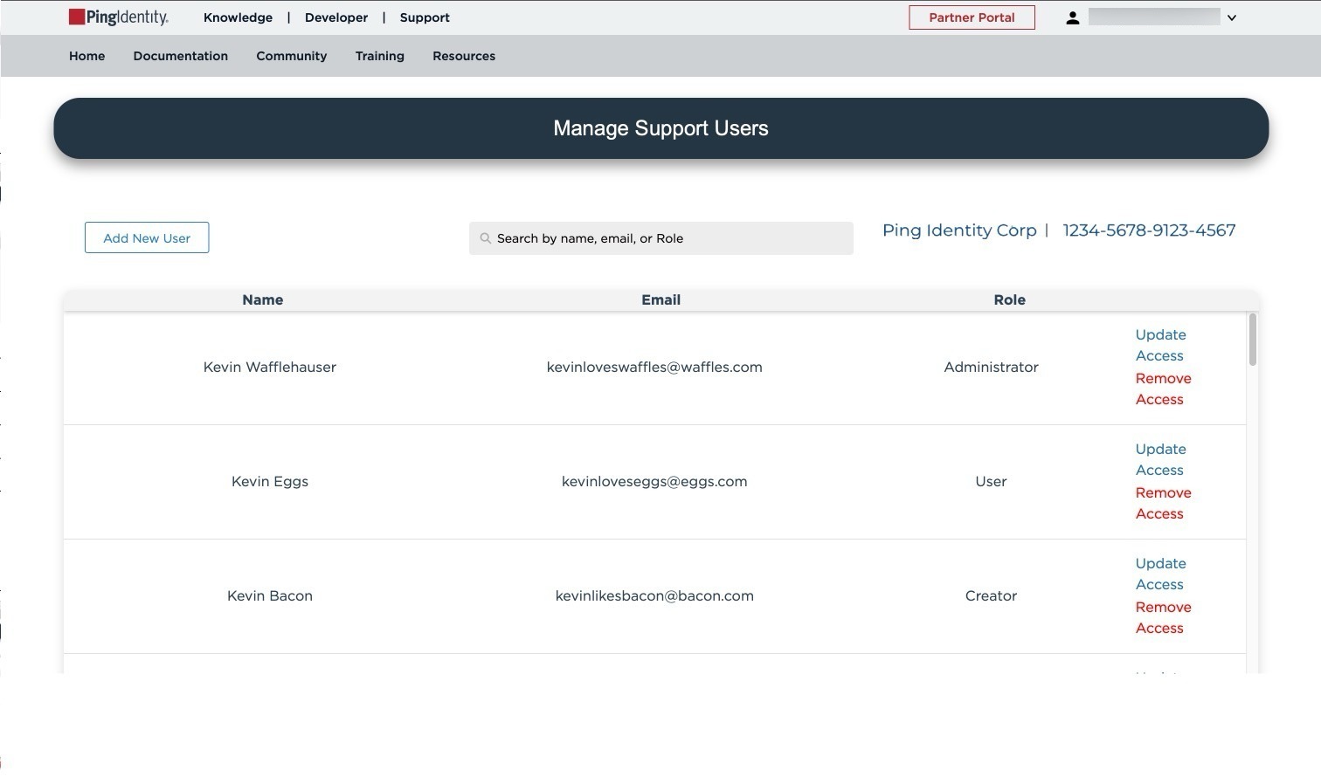The height and width of the screenshot is (777, 1321).
Task: Click the Partner Portal button
Action: 972,17
